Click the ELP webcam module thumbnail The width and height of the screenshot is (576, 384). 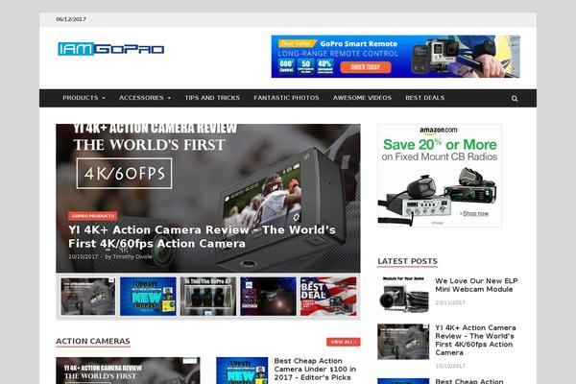[x=403, y=295]
